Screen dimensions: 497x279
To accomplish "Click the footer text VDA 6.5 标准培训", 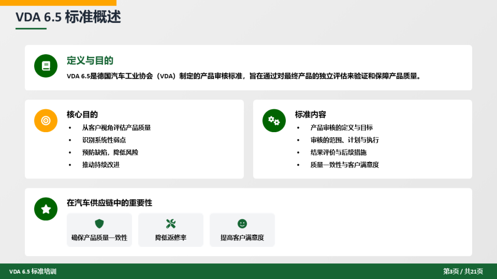I will pyautogui.click(x=33, y=271).
